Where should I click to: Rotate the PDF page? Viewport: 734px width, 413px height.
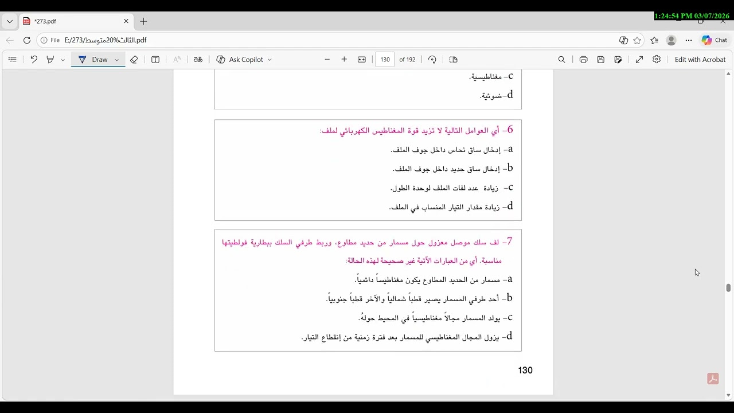tap(432, 60)
